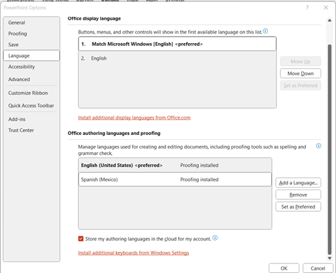This screenshot has width=336, height=273.
Task: Click the Cancel button
Action: (318, 269)
